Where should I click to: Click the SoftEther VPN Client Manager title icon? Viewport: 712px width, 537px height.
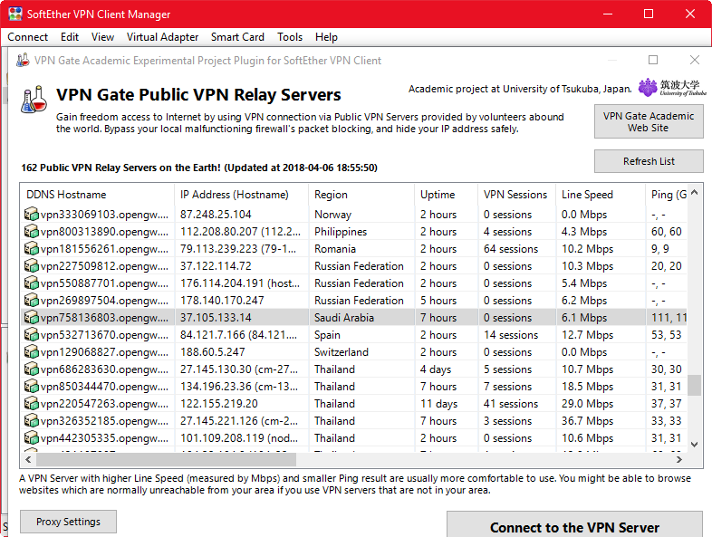[x=15, y=14]
